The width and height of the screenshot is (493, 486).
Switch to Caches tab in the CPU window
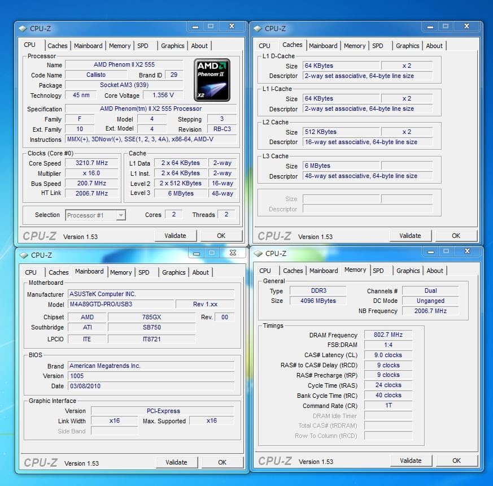click(x=57, y=46)
